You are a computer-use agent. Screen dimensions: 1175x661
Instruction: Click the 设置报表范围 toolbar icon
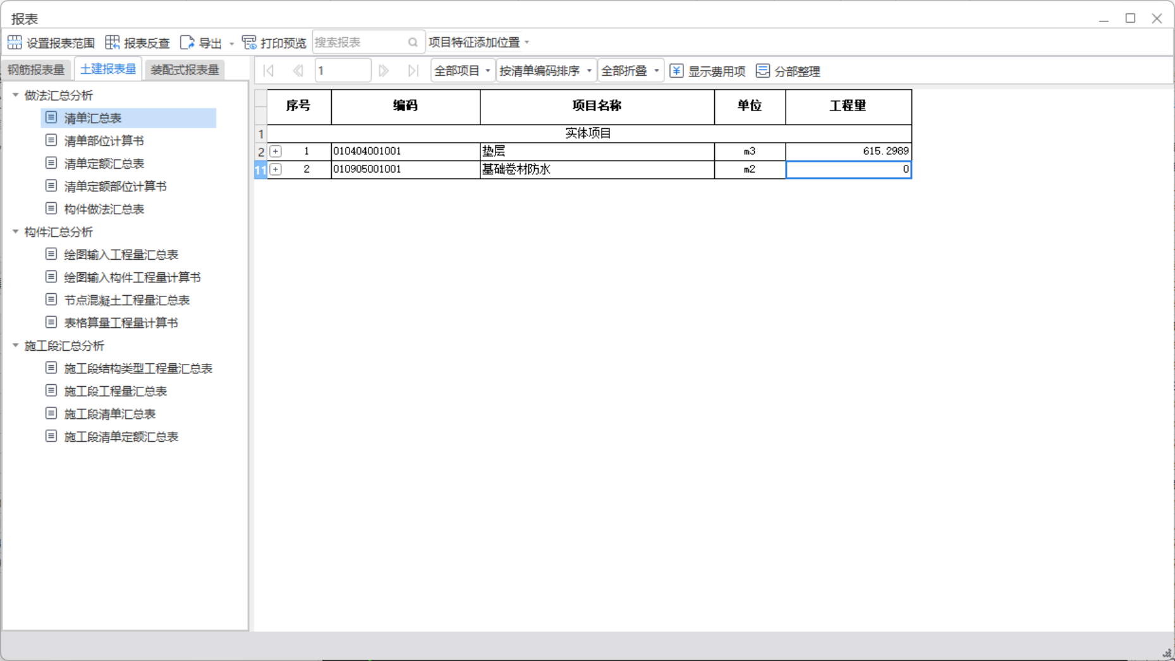15,42
